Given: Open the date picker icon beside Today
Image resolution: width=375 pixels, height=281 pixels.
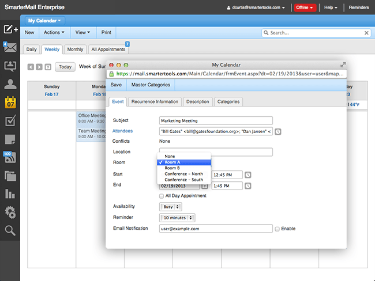Looking at the screenshot, I should pyautogui.click(x=48, y=67).
